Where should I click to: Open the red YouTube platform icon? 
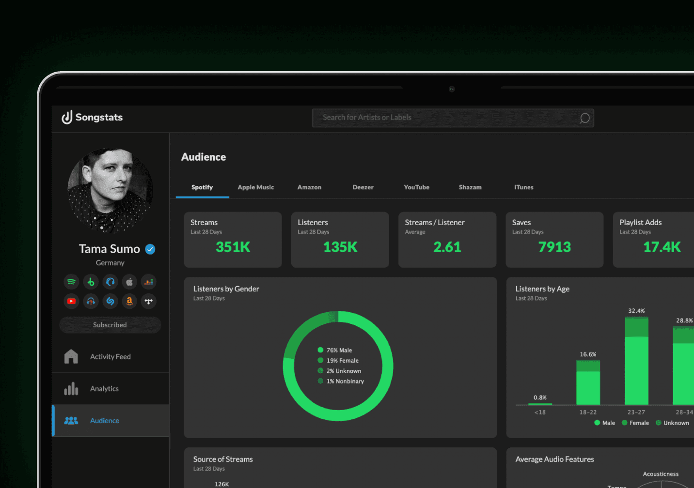pyautogui.click(x=71, y=301)
